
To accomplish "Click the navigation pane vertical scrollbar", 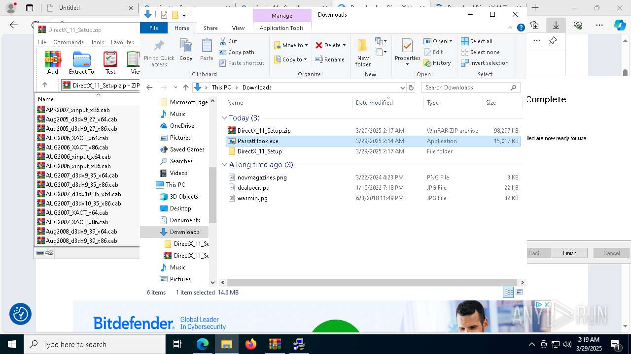I will [x=213, y=196].
